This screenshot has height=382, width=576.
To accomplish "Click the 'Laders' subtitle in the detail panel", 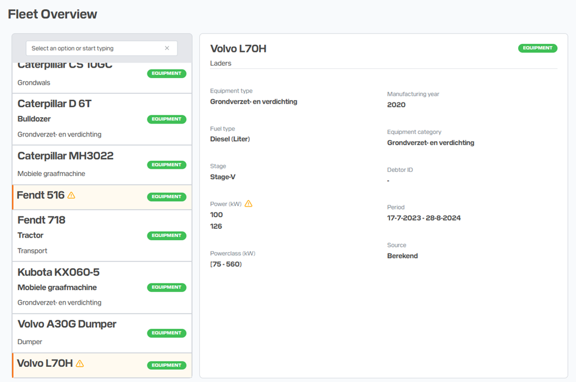I will (x=221, y=63).
